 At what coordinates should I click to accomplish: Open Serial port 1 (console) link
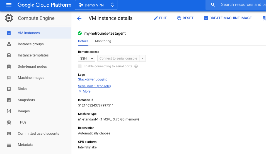95,86
